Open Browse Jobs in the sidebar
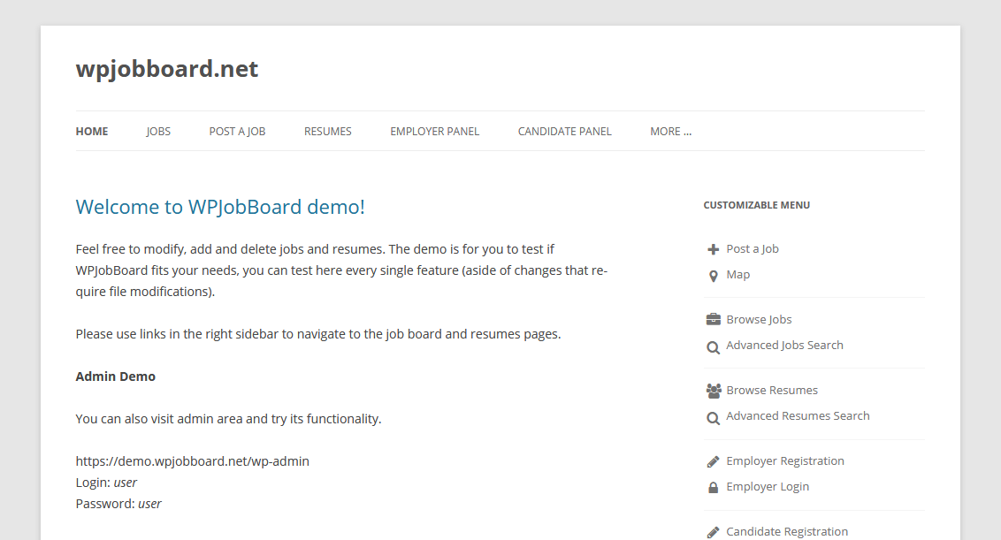 [x=759, y=319]
